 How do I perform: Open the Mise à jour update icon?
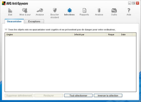[25, 10]
